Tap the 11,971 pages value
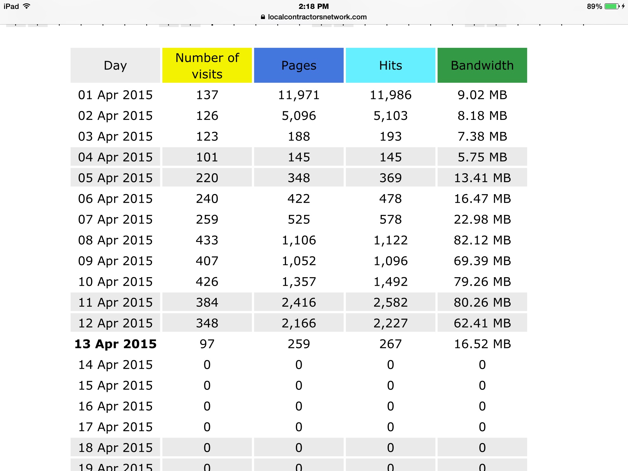 coord(299,95)
